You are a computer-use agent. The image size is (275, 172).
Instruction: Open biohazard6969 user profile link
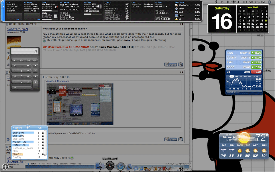(17, 29)
